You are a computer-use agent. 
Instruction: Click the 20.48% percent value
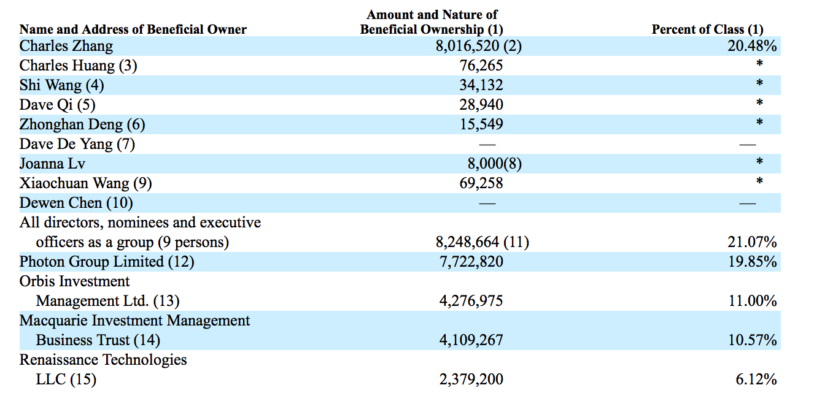753,46
